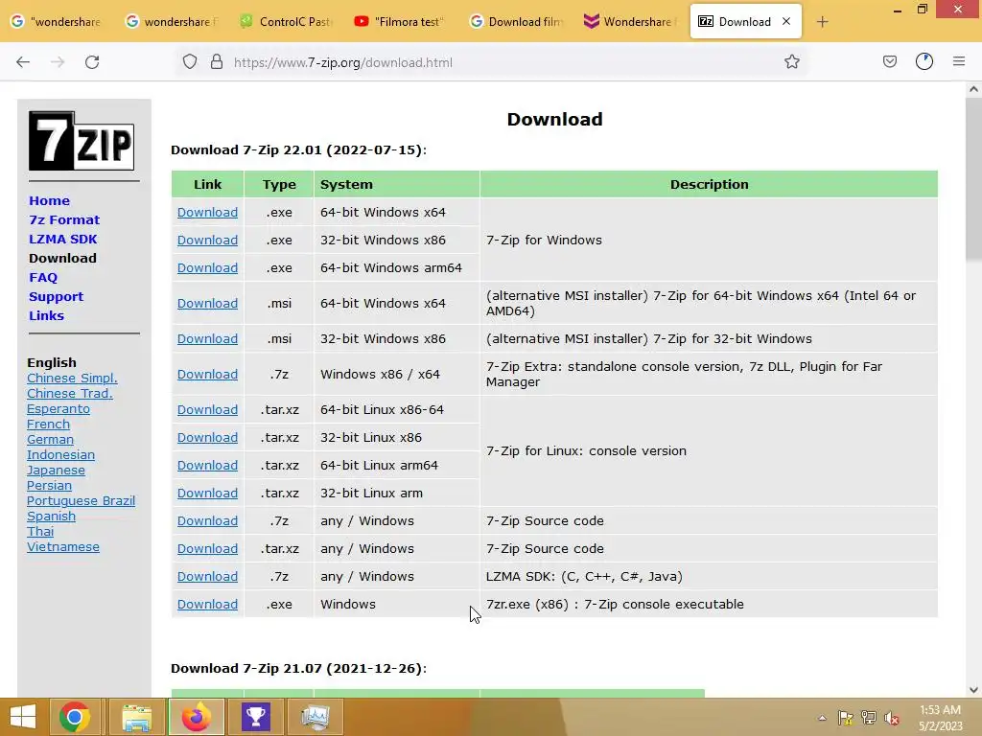982x736 pixels.
Task: Click the Firefox account circle icon
Action: tap(924, 61)
